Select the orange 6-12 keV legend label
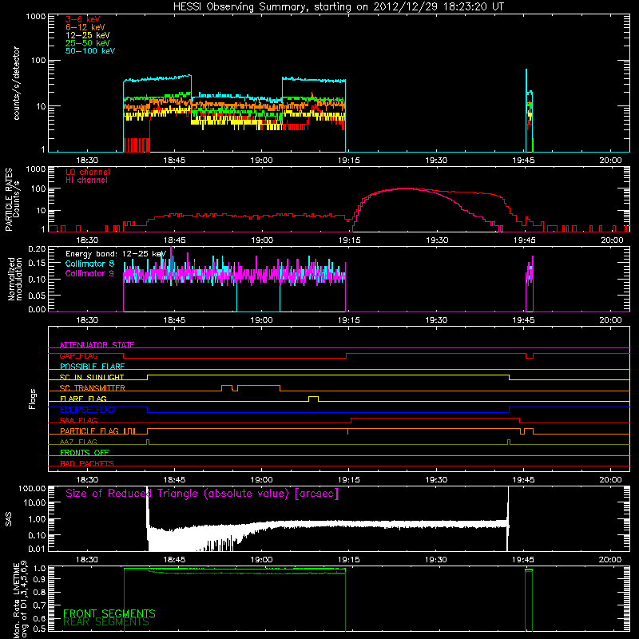639x639 pixels. pos(85,27)
